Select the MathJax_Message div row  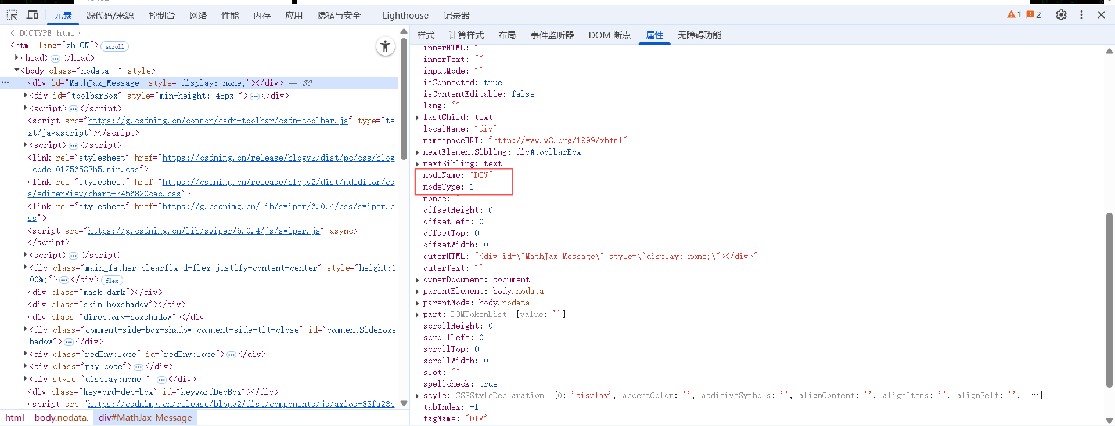coord(199,83)
